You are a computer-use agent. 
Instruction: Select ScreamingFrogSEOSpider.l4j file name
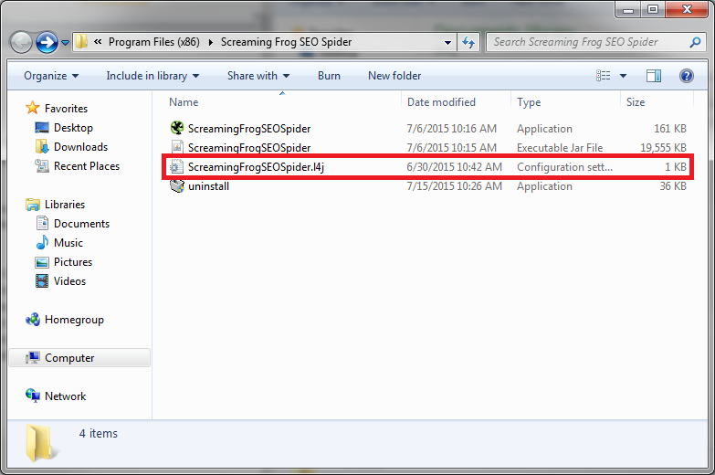(x=256, y=167)
